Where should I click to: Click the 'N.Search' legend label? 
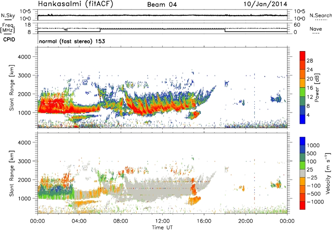point(321,15)
